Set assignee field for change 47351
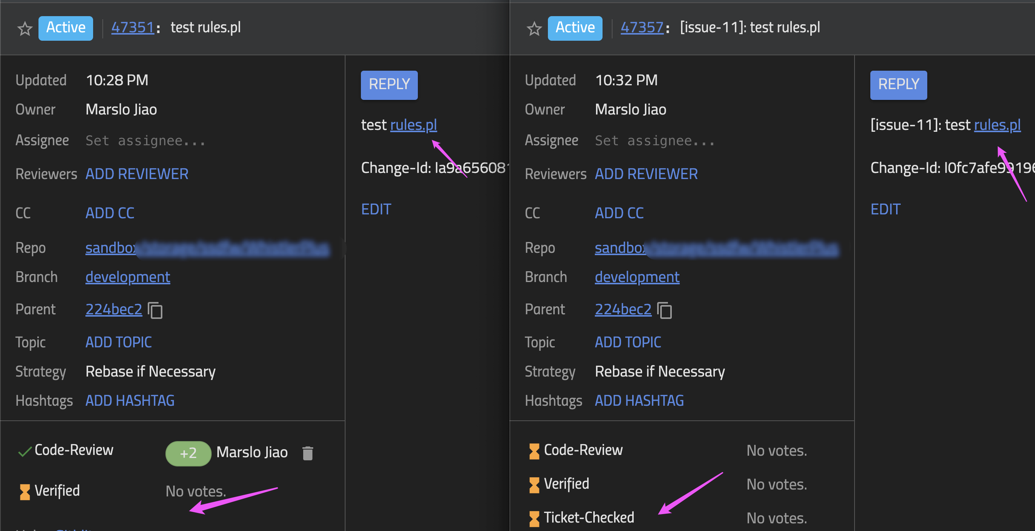The height and width of the screenshot is (531, 1035). tap(145, 141)
